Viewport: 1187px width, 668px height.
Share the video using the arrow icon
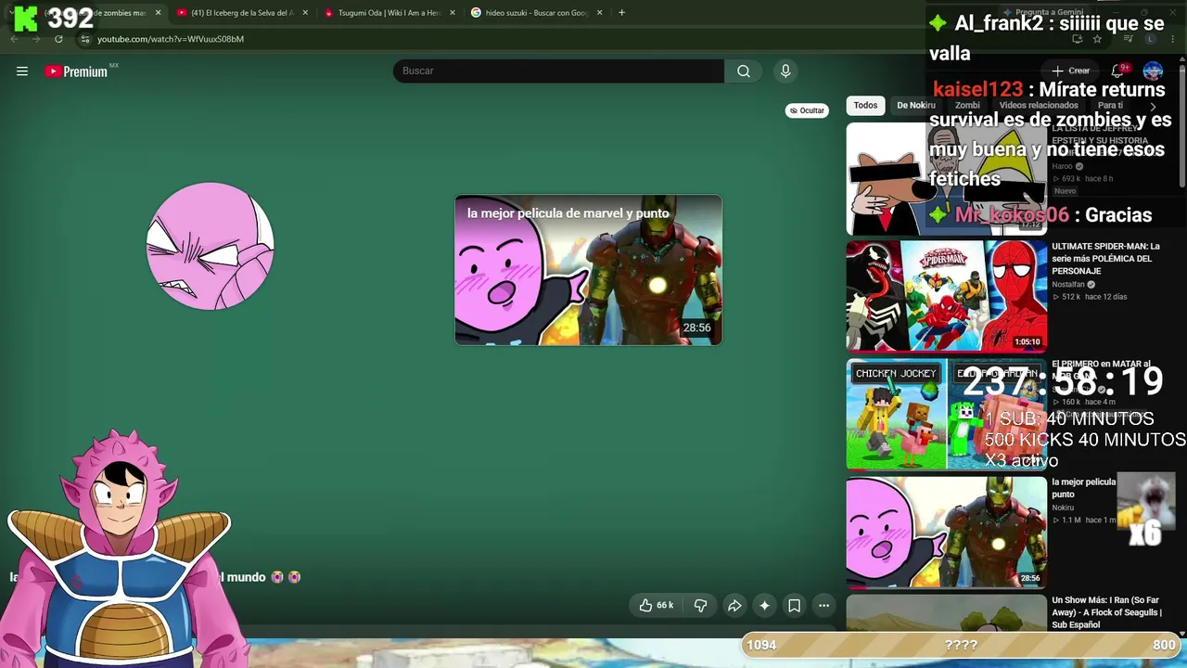(734, 606)
